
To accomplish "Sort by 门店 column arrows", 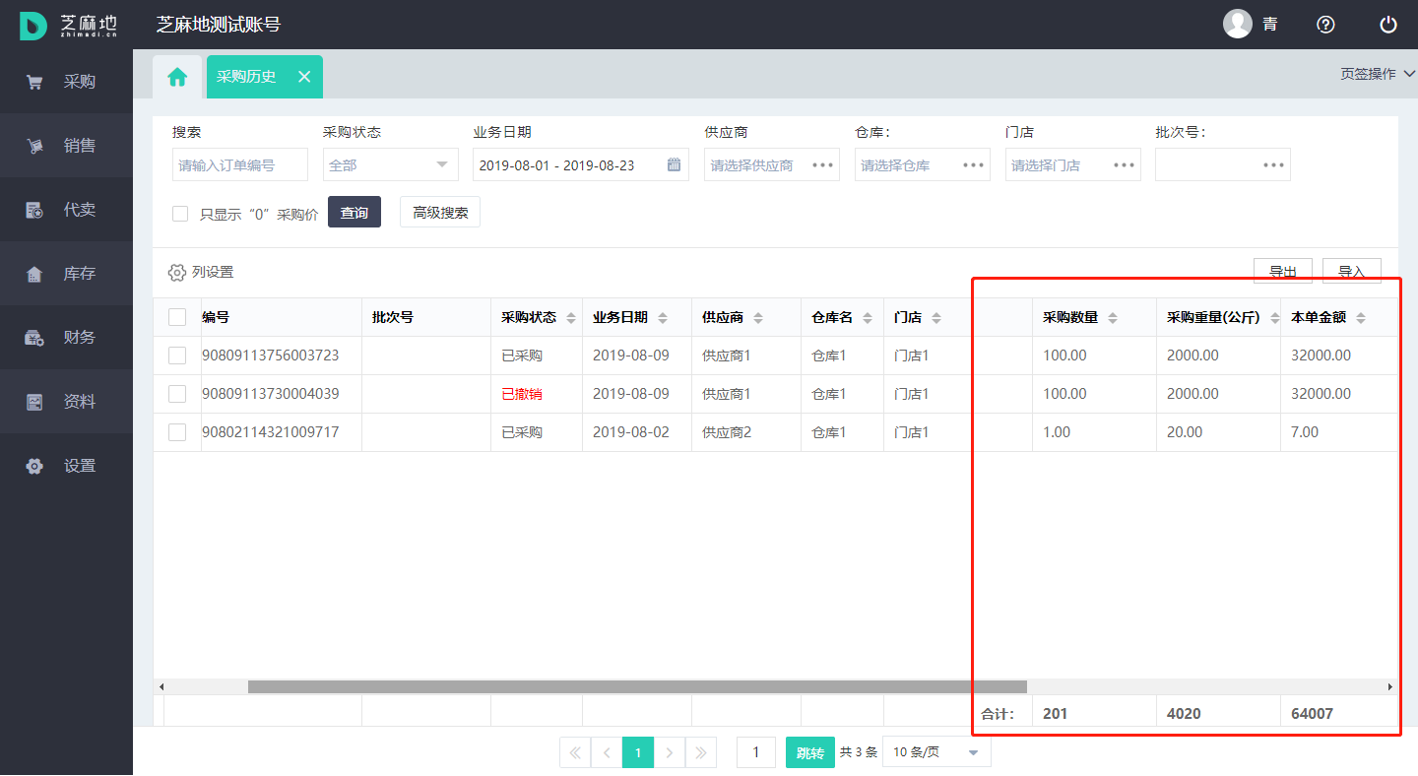I will tap(936, 318).
